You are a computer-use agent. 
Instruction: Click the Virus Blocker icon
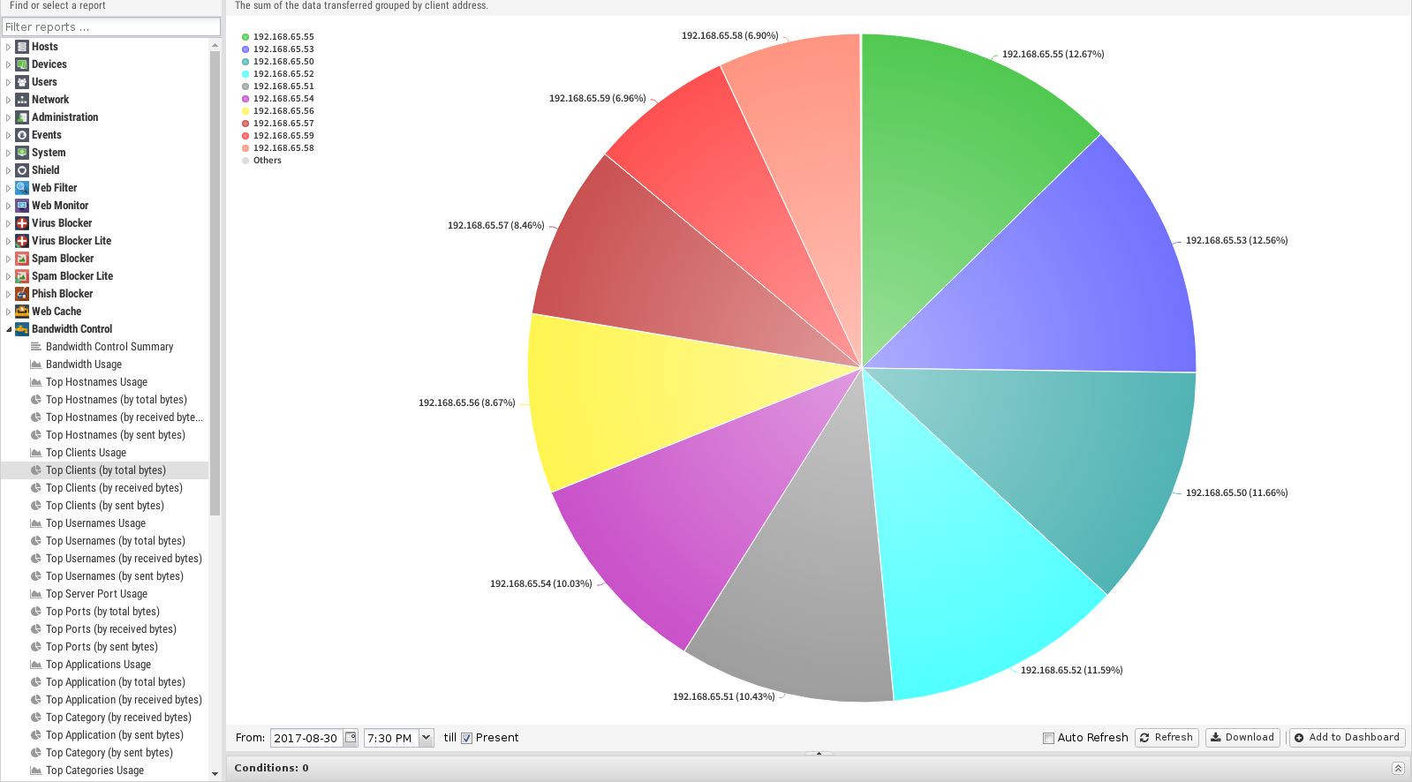[x=22, y=223]
